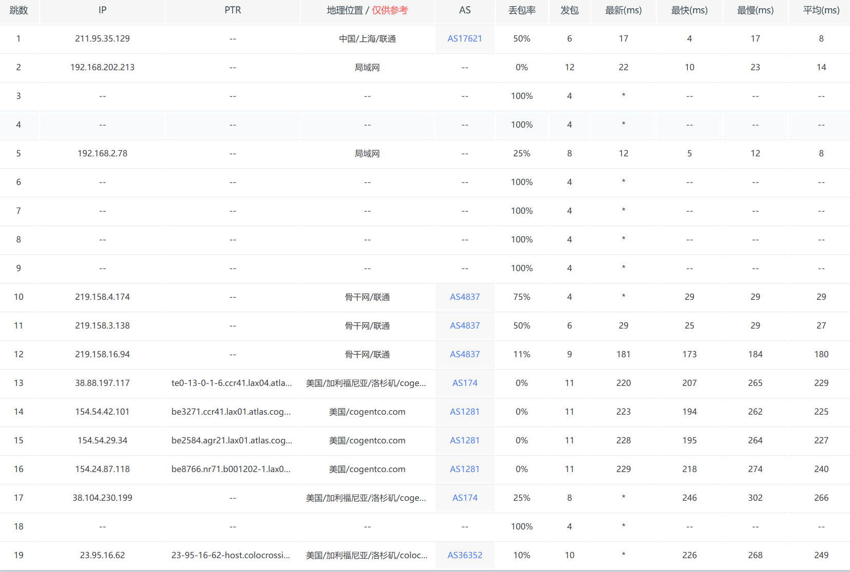Open the AS1281 link for hop 16
This screenshot has height=572, width=850.
tap(465, 469)
